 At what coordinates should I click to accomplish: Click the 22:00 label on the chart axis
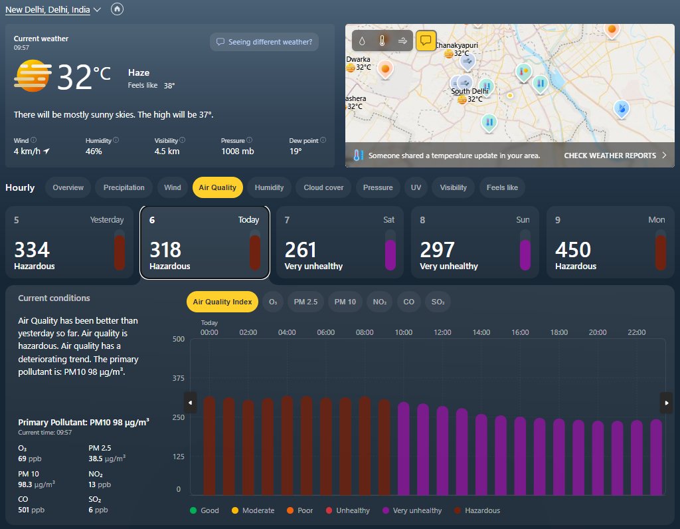coord(637,332)
